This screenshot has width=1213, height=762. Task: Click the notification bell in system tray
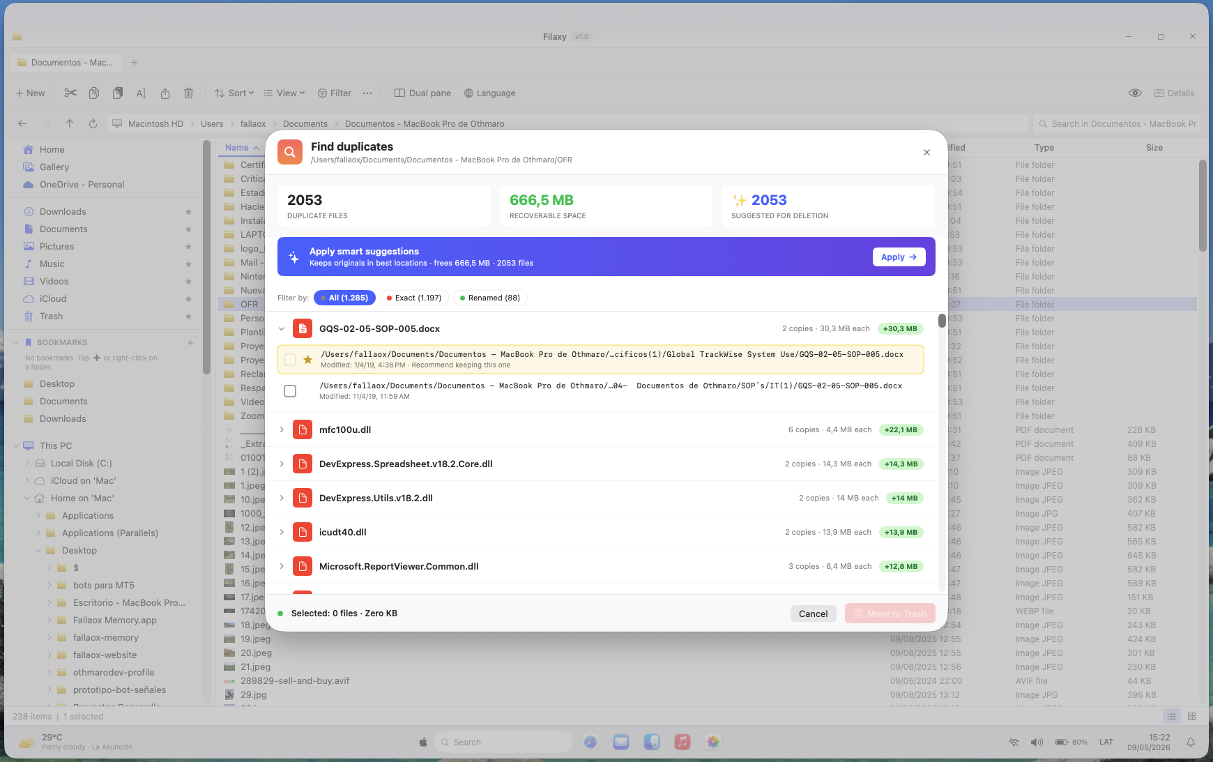[1191, 742]
